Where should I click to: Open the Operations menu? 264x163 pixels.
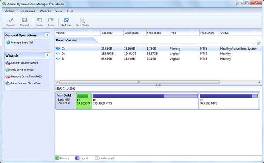pos(28,11)
